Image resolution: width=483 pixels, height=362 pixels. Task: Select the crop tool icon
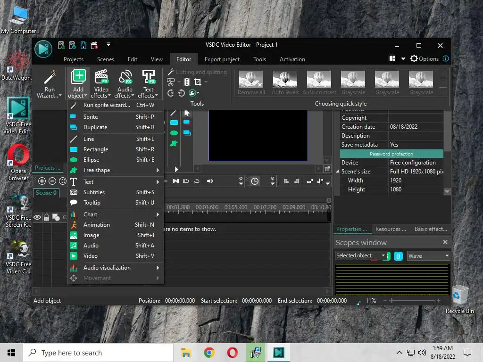click(x=198, y=82)
